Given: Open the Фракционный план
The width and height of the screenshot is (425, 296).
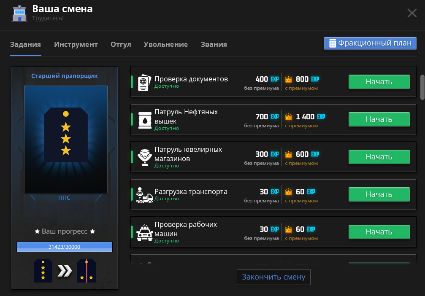Looking at the screenshot, I should click(370, 43).
